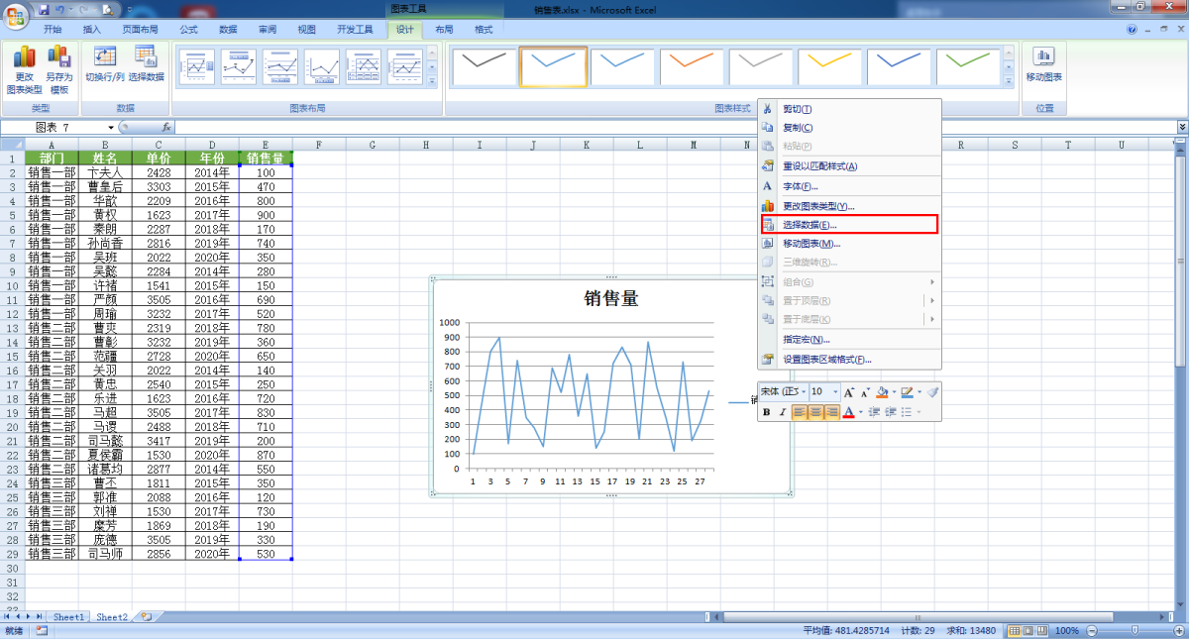The image size is (1189, 639).
Task: Expand the chart layouts gallery more arrow
Action: [x=432, y=79]
